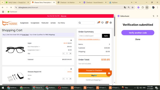Click the horizontal page scrollbar
Image resolution: width=160 pixels, height=90 pixels.
click(56, 85)
